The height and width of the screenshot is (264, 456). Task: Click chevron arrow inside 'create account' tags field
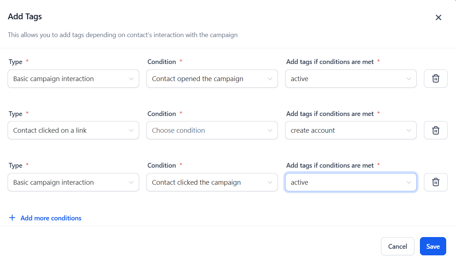click(409, 131)
